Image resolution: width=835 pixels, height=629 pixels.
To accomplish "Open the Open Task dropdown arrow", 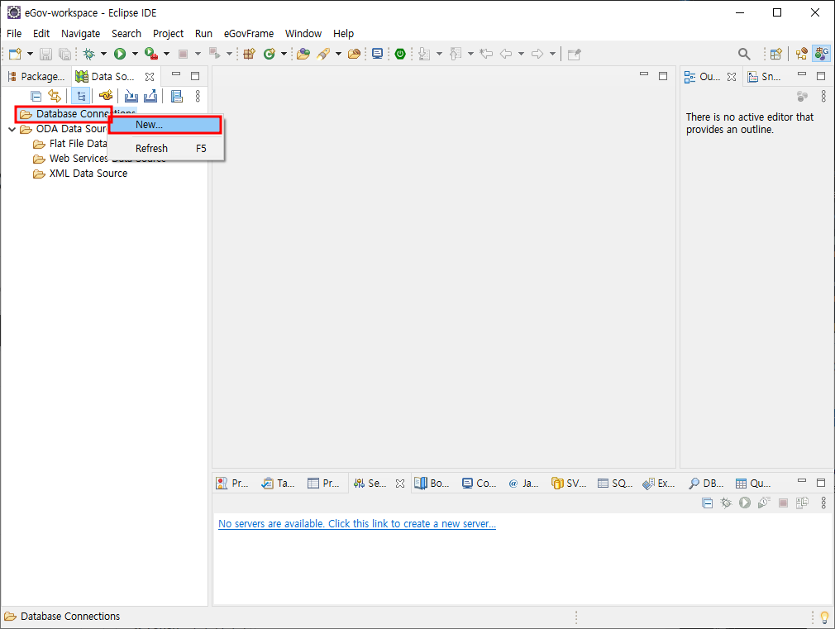I will (338, 54).
